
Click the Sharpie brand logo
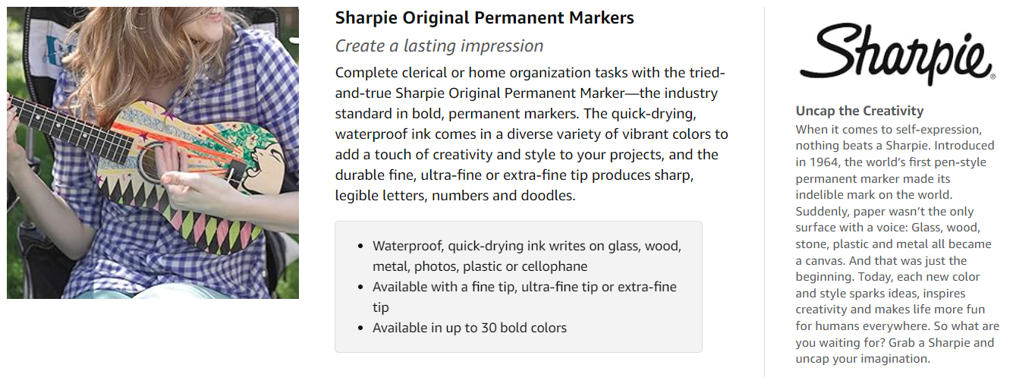tap(895, 53)
